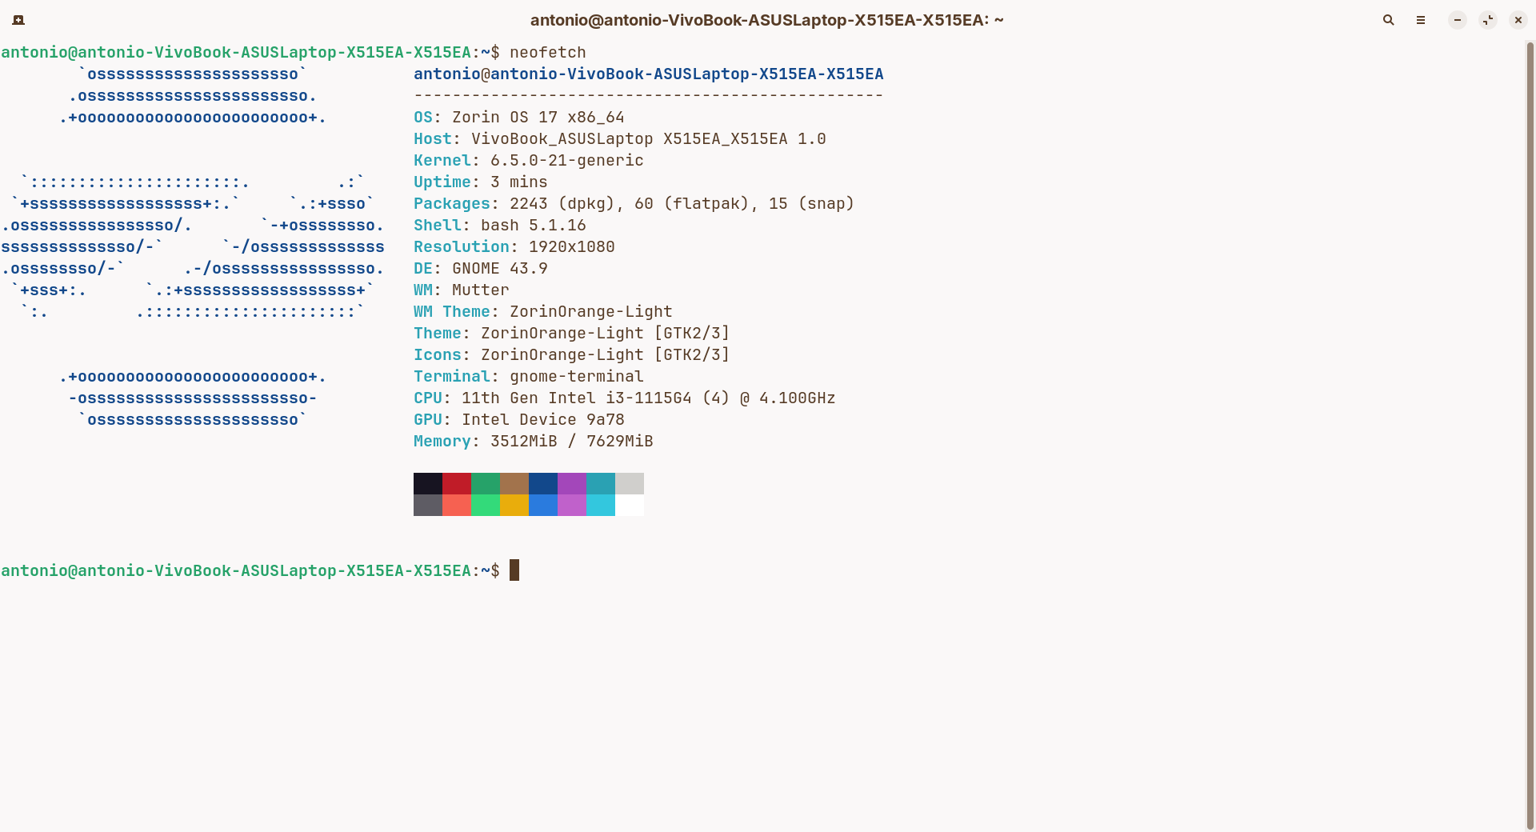Click the black color block in neofetch palette

click(428, 483)
